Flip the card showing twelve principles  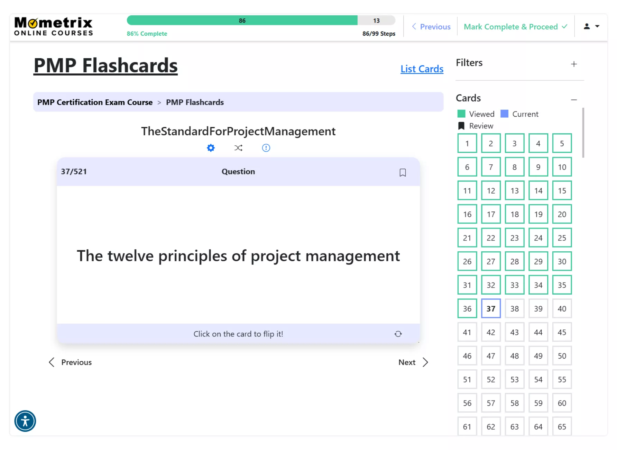(238, 255)
